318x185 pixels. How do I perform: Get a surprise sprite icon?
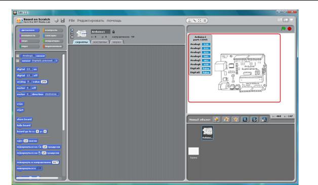(x=235, y=119)
